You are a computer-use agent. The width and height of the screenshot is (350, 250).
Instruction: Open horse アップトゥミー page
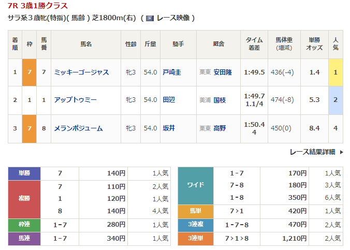[x=76, y=100]
